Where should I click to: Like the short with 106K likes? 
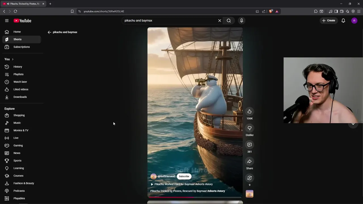click(250, 112)
